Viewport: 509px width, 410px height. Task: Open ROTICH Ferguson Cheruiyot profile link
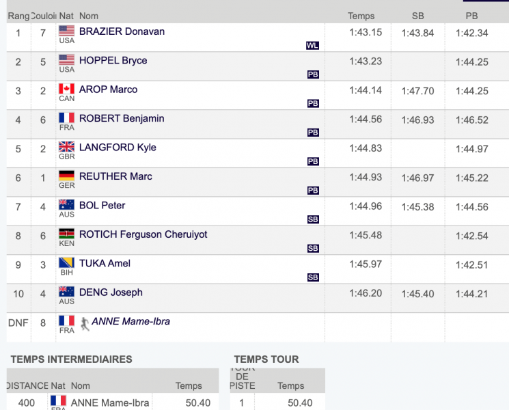143,234
